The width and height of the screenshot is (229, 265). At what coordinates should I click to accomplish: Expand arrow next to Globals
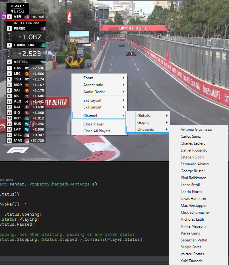[167, 116]
